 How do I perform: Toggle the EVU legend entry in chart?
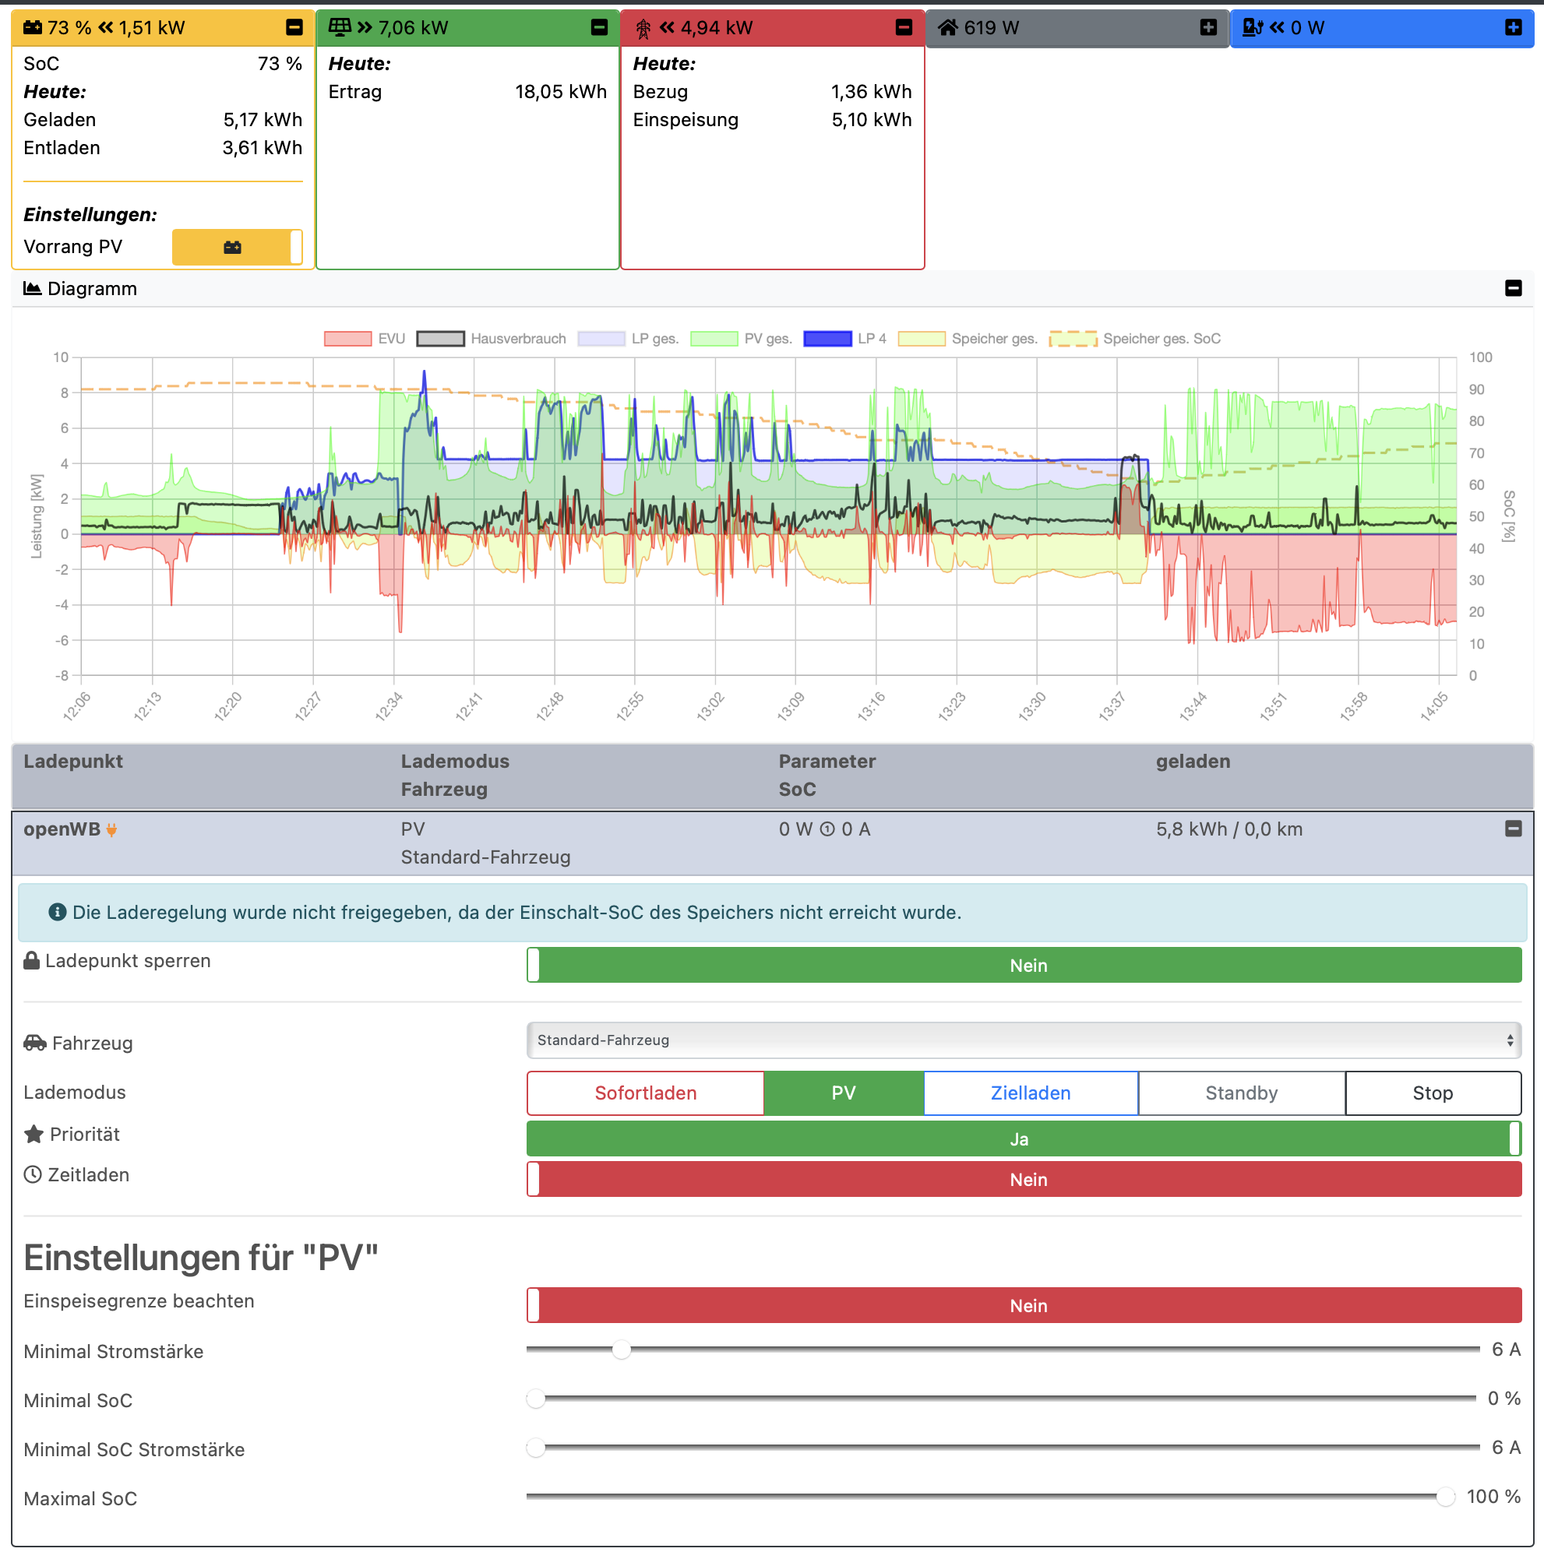348,338
